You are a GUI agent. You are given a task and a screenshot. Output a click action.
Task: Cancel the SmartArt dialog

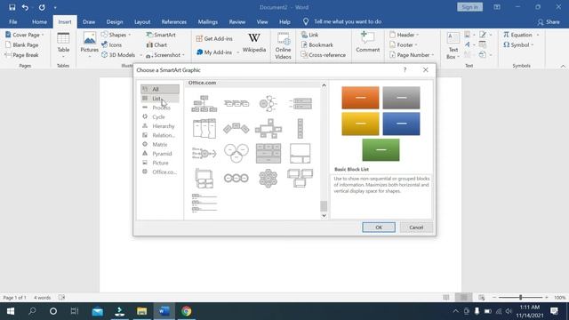coord(416,228)
